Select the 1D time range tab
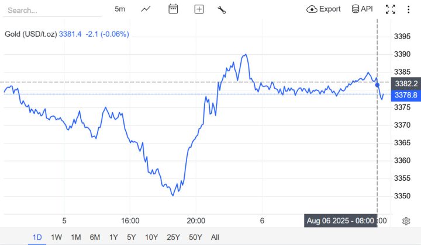 coord(37,237)
